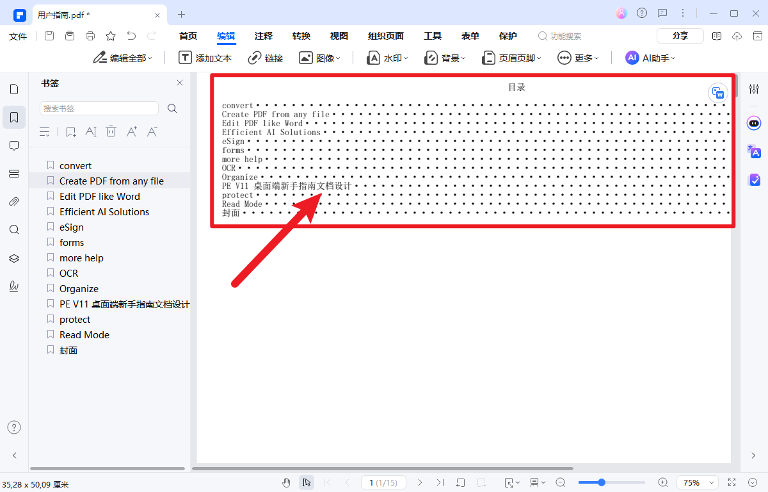Open the AI assistant robot icon on right sidebar
This screenshot has width=768, height=492.
(x=754, y=123)
